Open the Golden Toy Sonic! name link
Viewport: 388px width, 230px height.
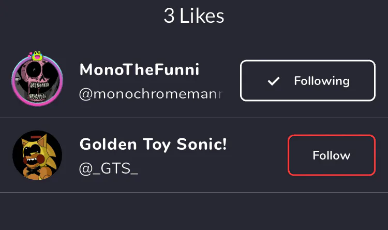pyautogui.click(x=153, y=145)
